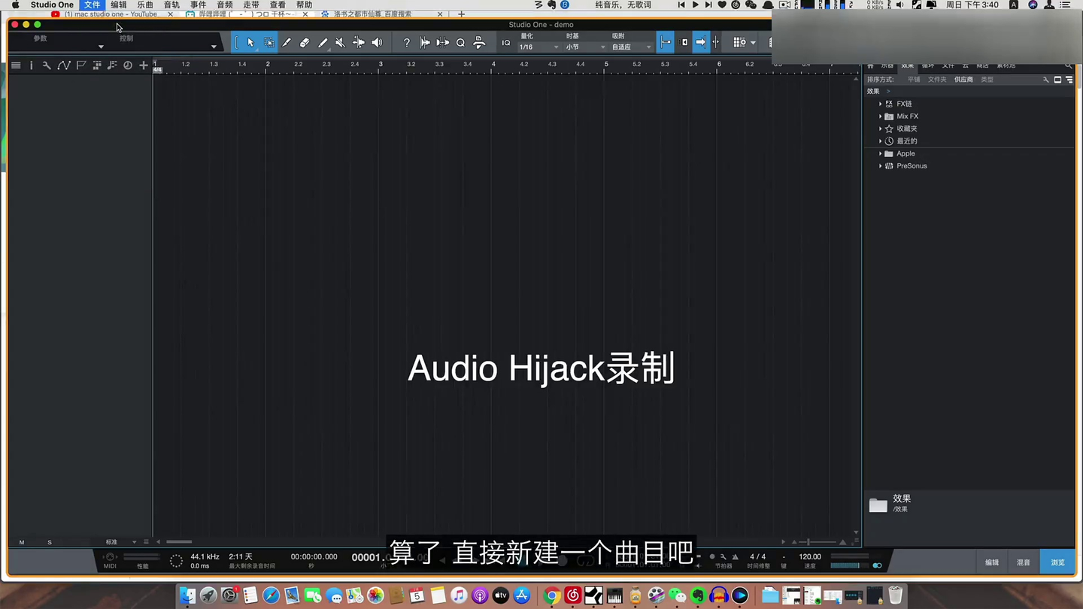Open the 事件 menu
The height and width of the screenshot is (609, 1083).
198,5
